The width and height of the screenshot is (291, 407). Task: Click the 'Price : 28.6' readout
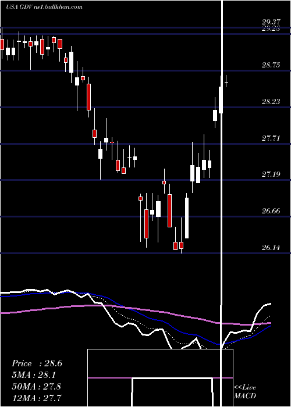point(37,363)
